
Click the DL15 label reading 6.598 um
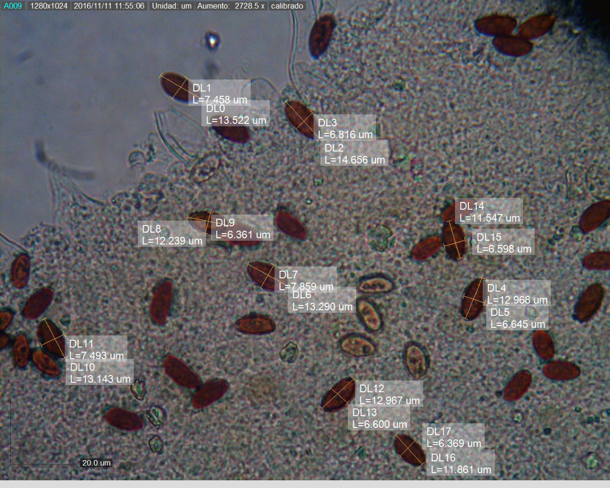coord(504,243)
